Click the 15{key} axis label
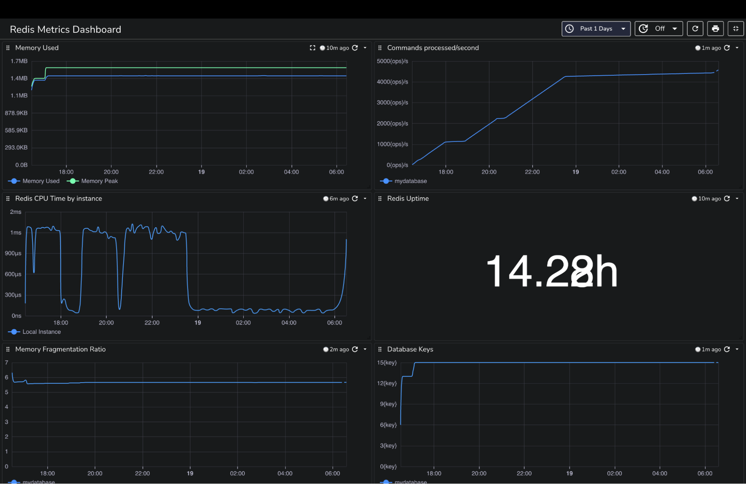The height and width of the screenshot is (484, 746). [x=387, y=363]
